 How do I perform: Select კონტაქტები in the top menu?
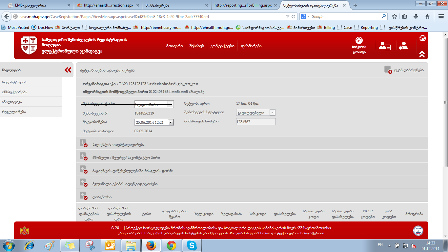click(x=222, y=46)
